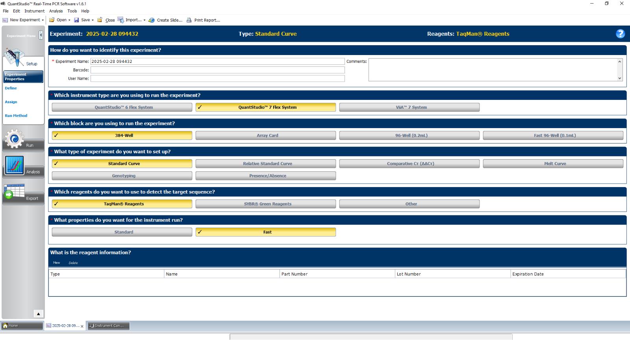
Task: Click the Print Report toolbar icon
Action: tap(189, 20)
